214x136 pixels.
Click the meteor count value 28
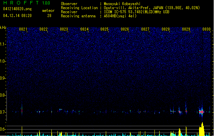[x=49, y=16]
